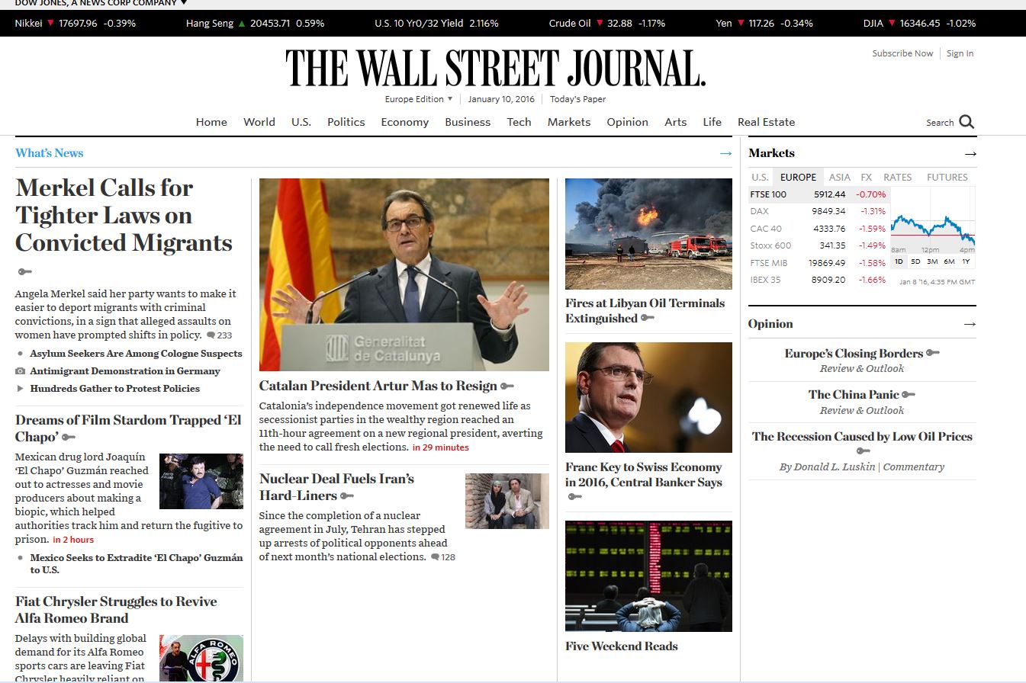This screenshot has width=1026, height=683.
Task: Click camera icon for Antimigrant Demonstration
Action: 20,371
